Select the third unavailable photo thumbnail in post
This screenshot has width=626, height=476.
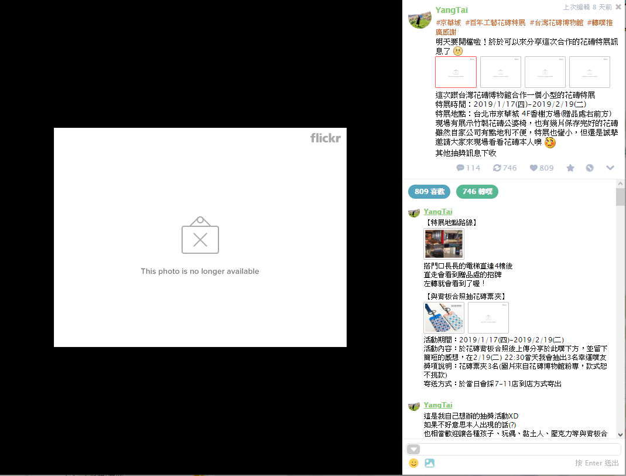pyautogui.click(x=545, y=72)
